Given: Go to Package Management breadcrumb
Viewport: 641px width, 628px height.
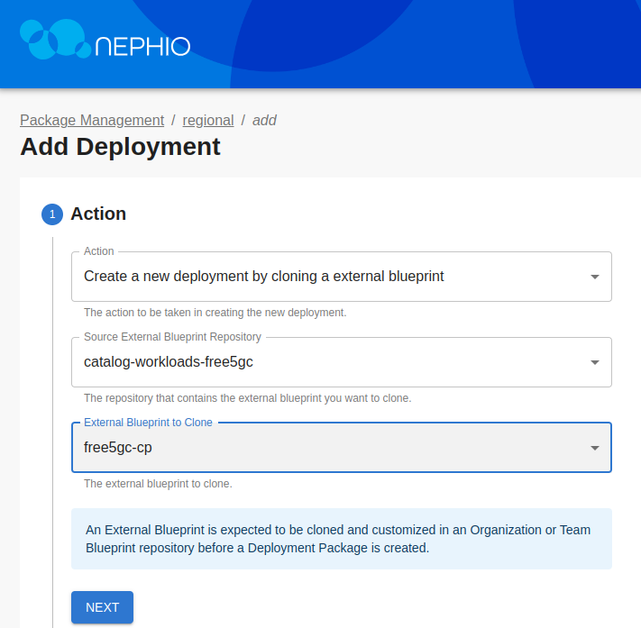Looking at the screenshot, I should [92, 120].
